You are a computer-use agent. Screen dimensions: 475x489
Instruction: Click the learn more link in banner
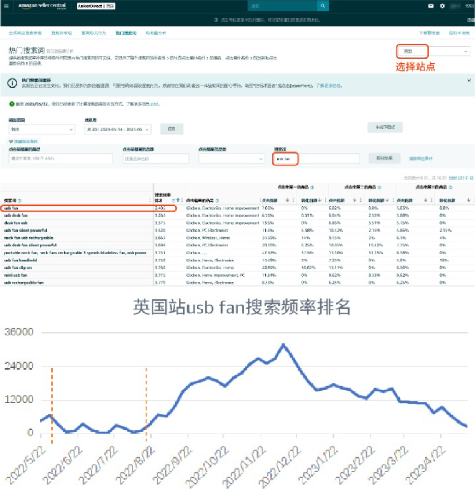click(329, 85)
